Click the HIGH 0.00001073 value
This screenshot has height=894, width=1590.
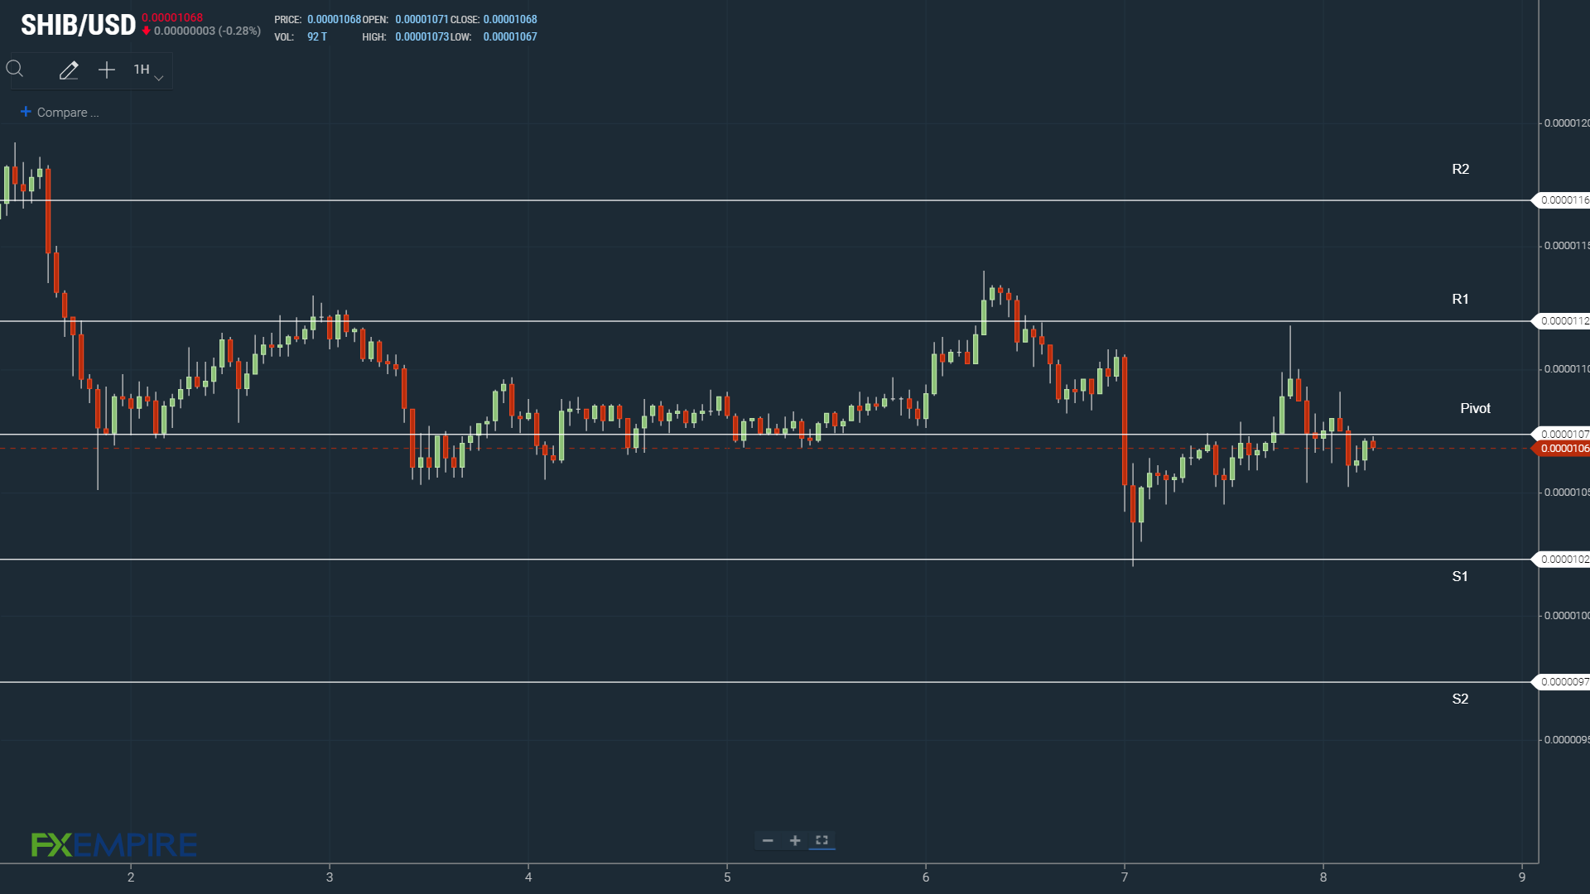[422, 37]
